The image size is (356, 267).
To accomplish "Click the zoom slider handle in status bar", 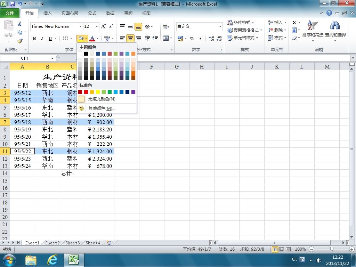I will pos(332,249).
